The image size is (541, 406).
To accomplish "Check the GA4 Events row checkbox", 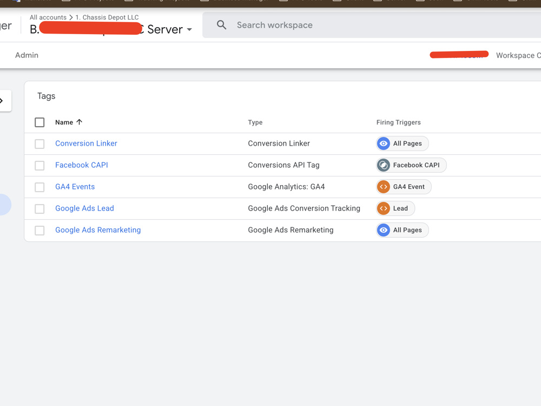I will pos(39,187).
